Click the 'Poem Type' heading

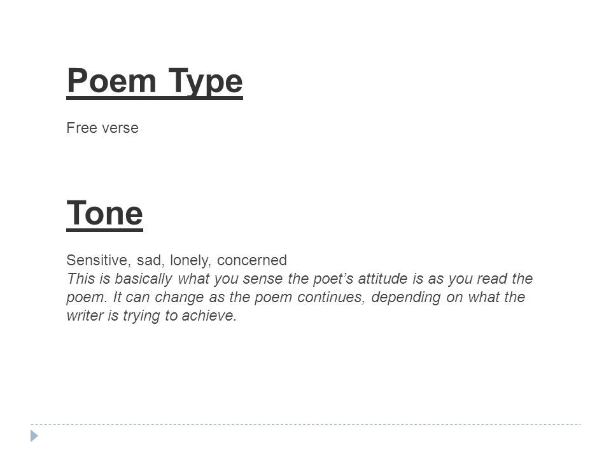point(155,82)
